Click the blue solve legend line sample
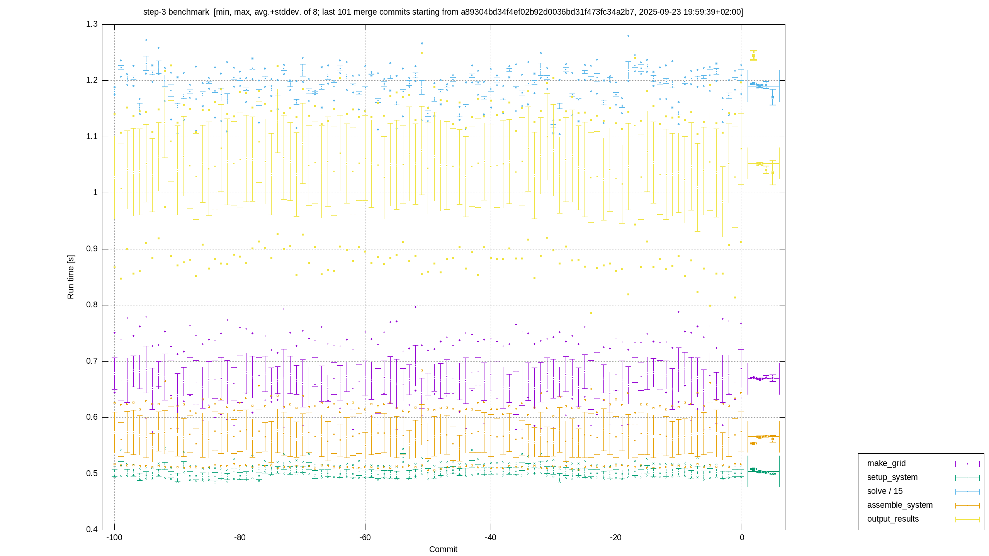This screenshot has height=556, width=989. pos(967,492)
